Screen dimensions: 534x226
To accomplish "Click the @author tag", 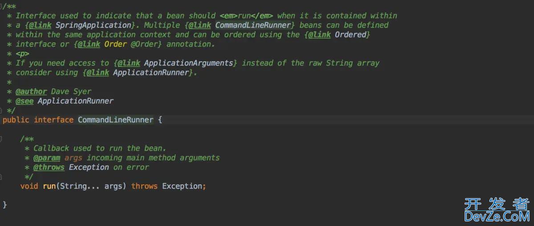I will [31, 92].
